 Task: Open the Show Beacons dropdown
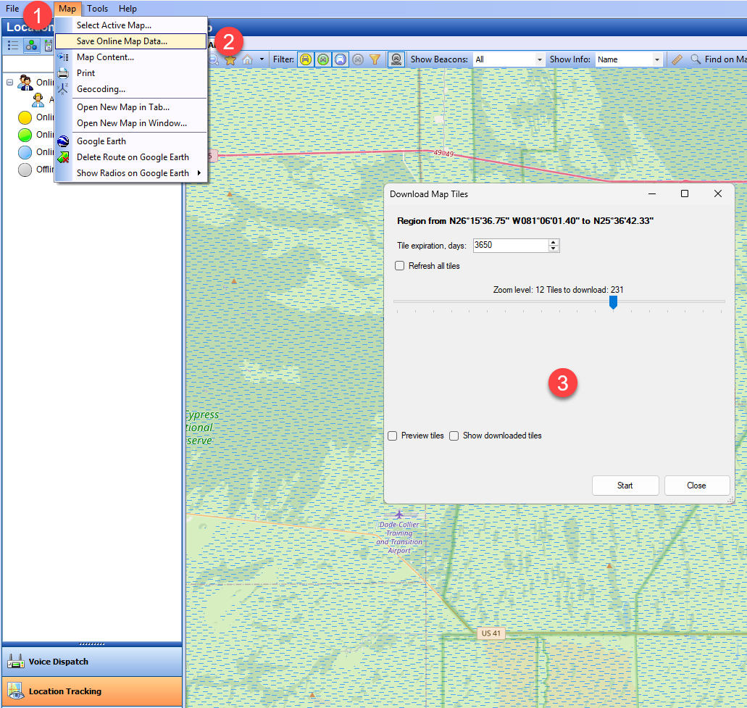pos(538,59)
